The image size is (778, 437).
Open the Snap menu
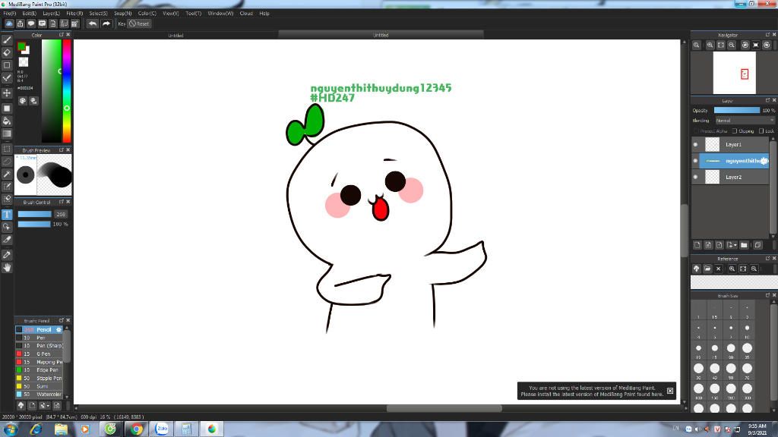(122, 14)
